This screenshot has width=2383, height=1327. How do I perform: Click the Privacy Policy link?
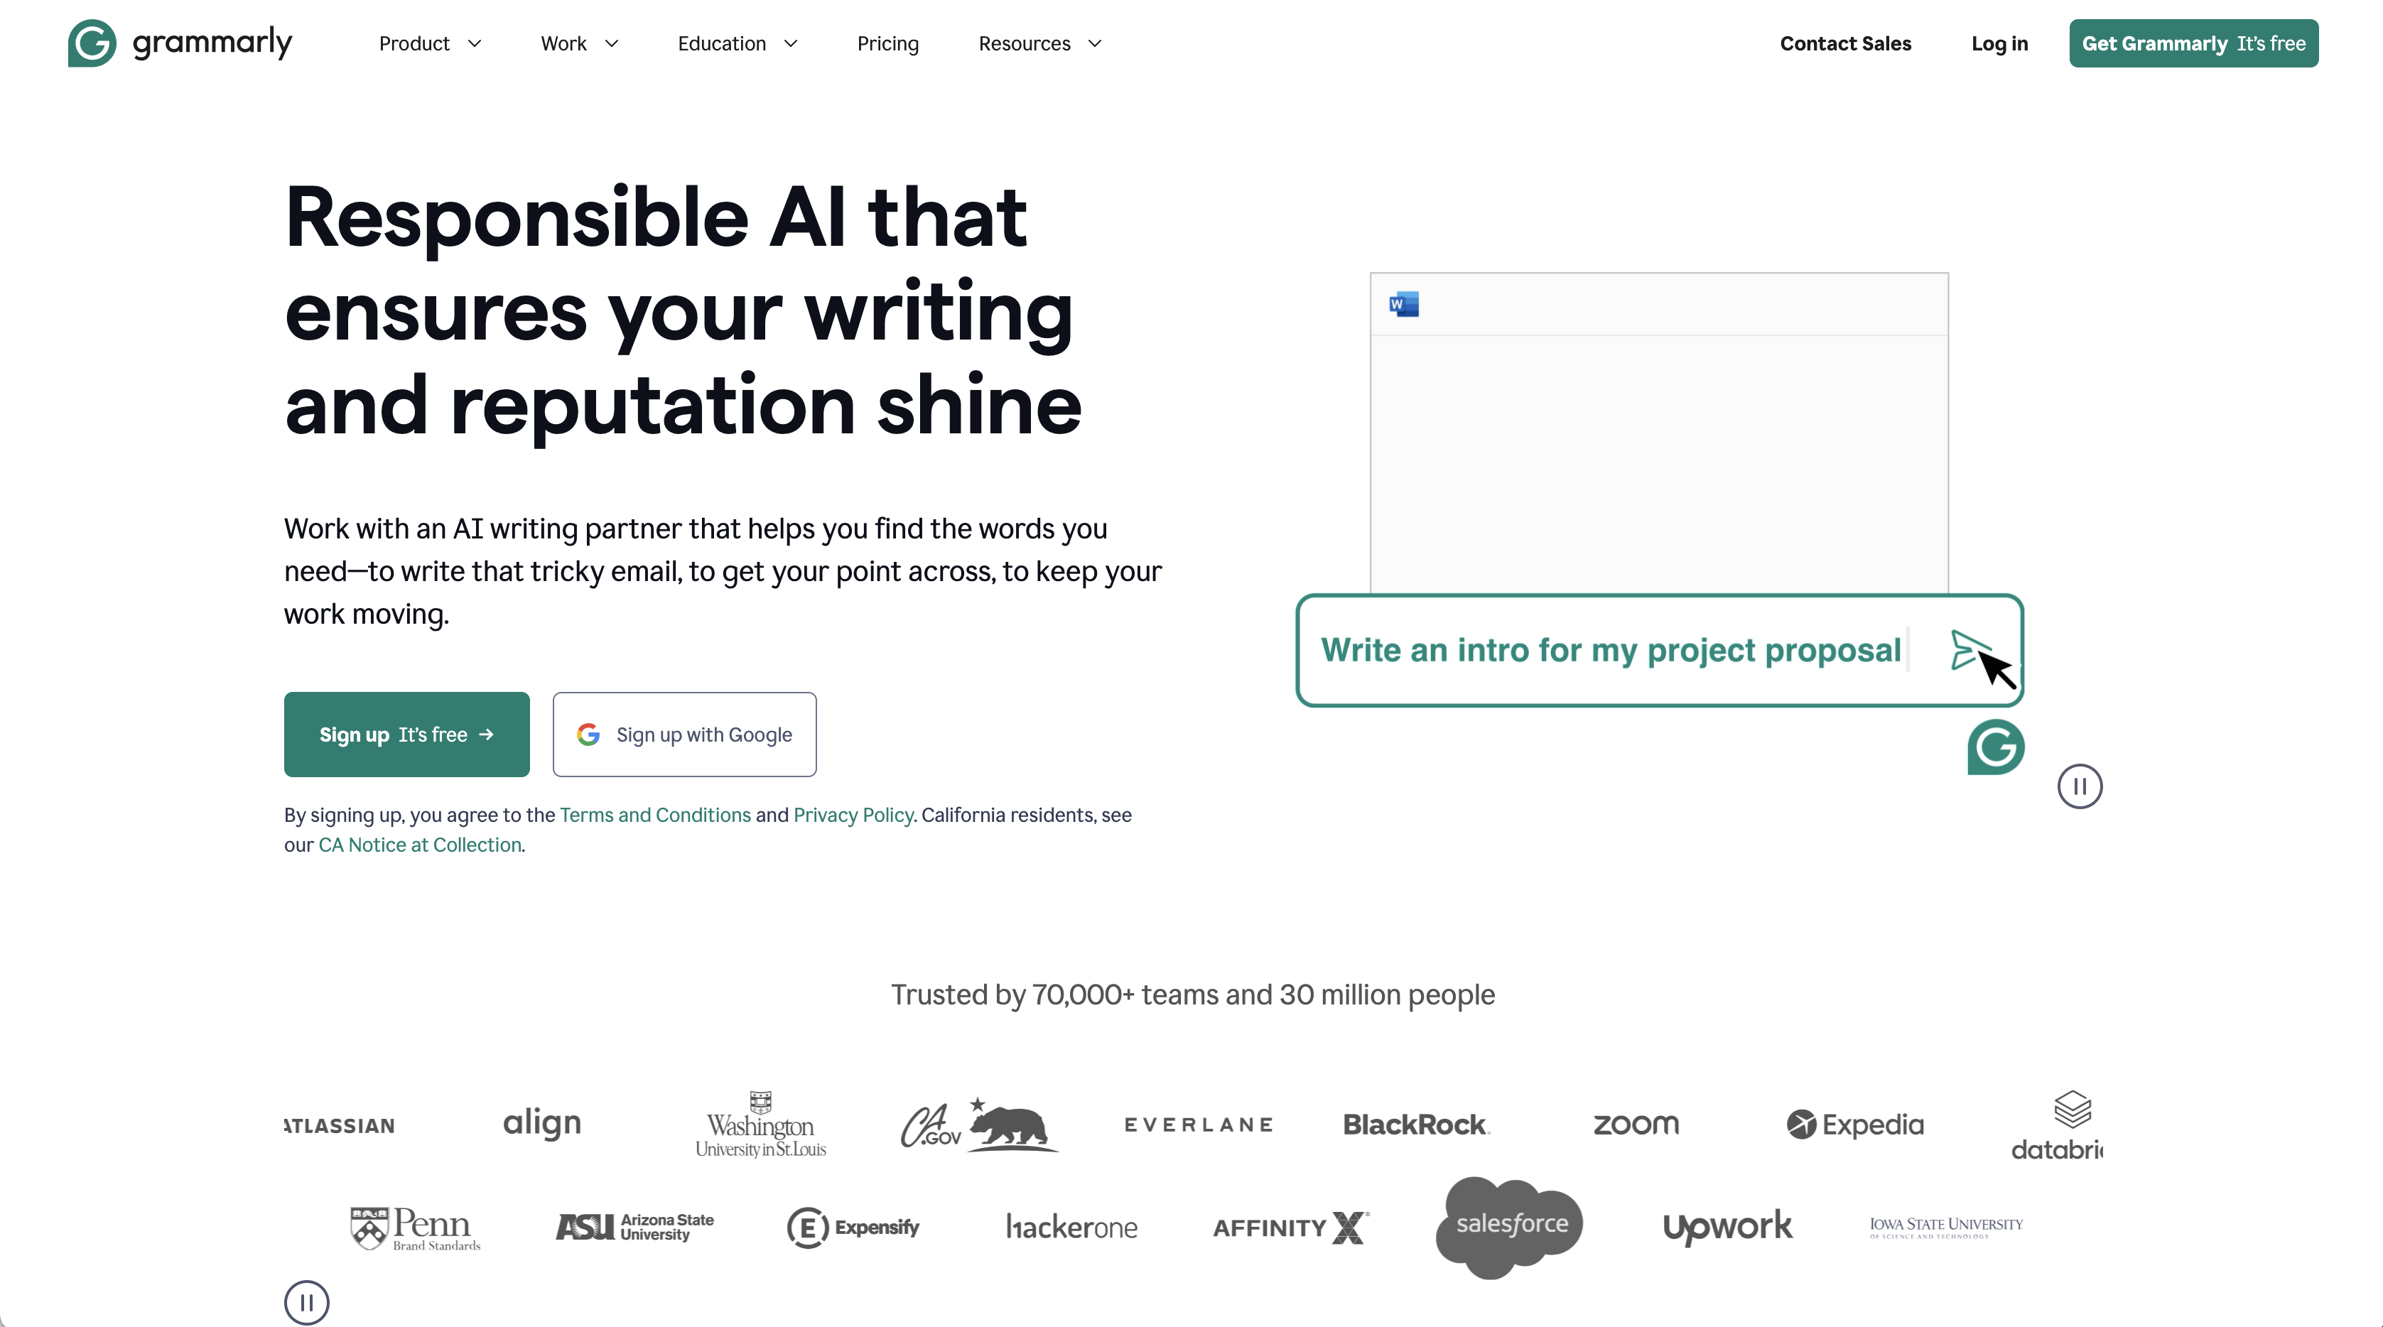click(x=852, y=814)
